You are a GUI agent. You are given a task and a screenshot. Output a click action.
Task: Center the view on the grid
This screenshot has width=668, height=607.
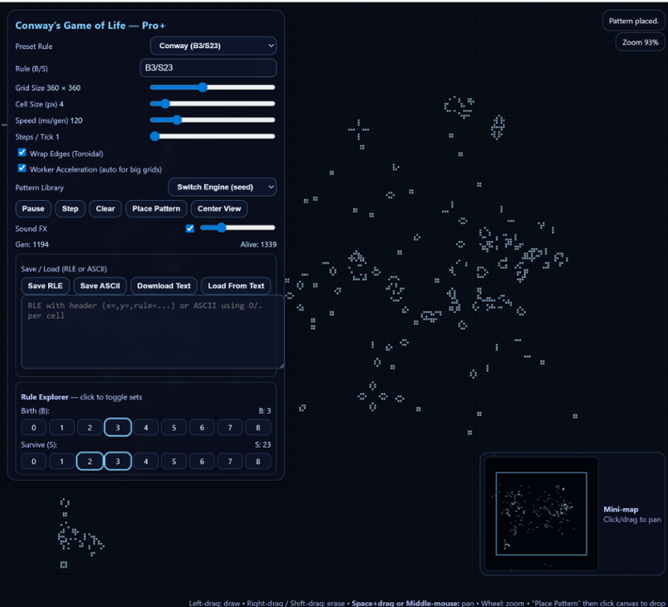(x=219, y=208)
